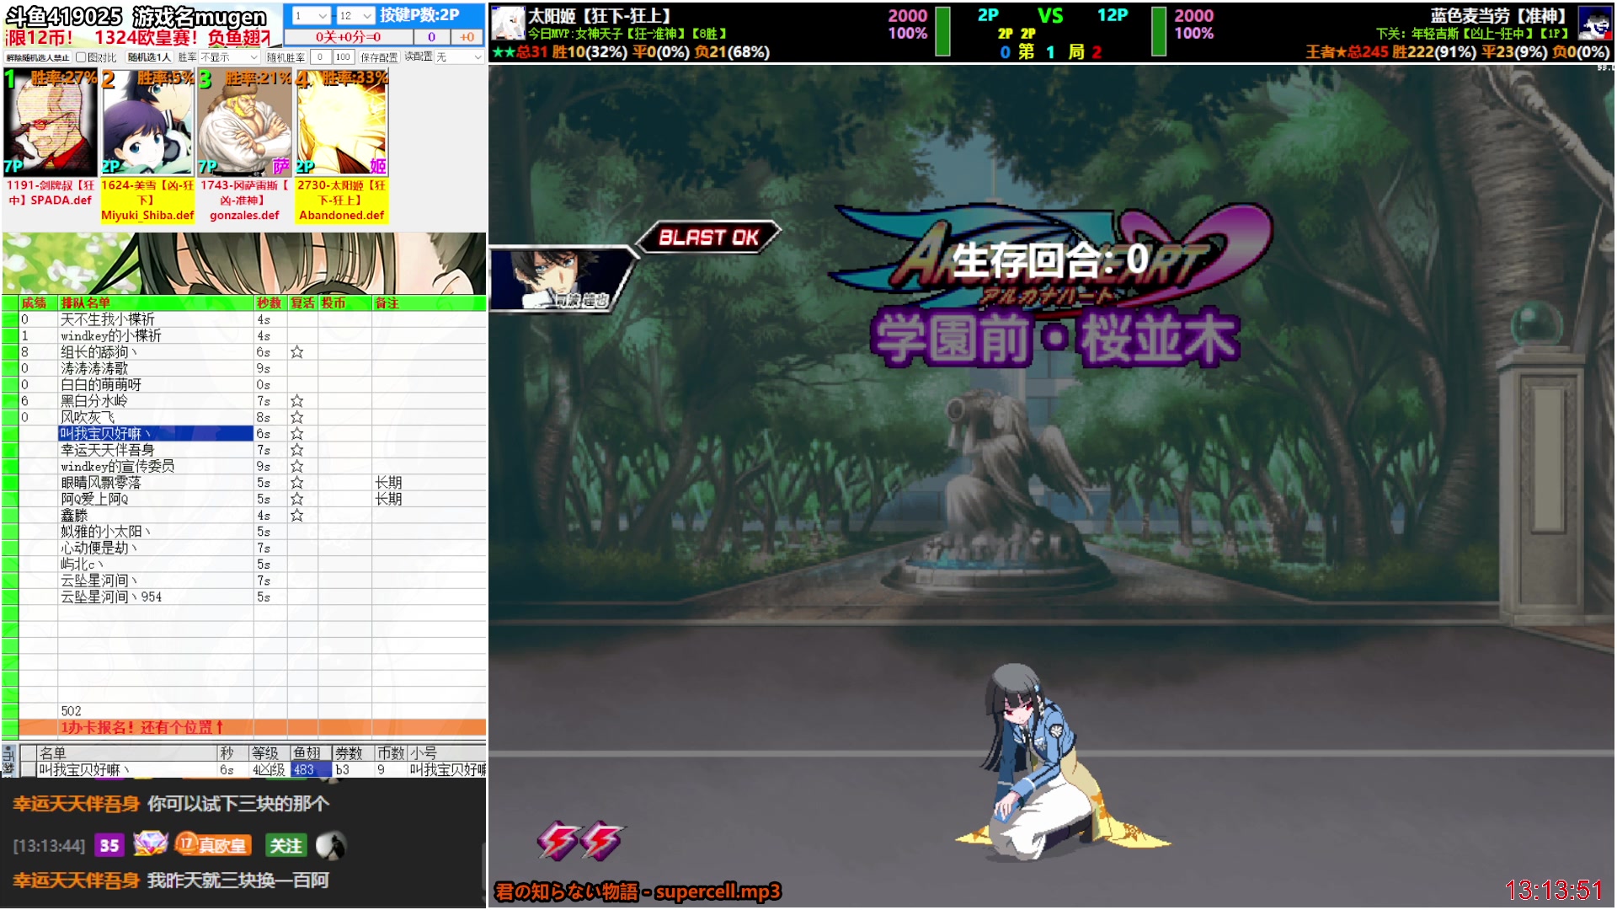The height and width of the screenshot is (910, 1617).
Task: Click the left green life bar under 2000
Action: (x=943, y=31)
